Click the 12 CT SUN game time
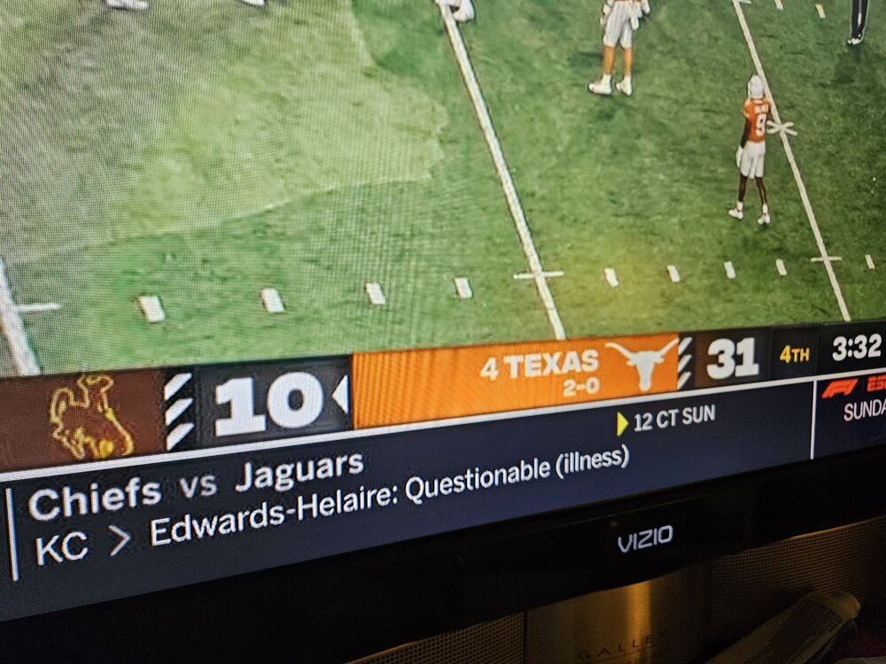 pyautogui.click(x=674, y=418)
